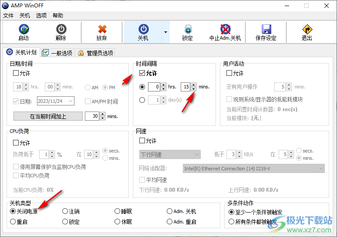Click 在当前时间加上 button

(48, 116)
